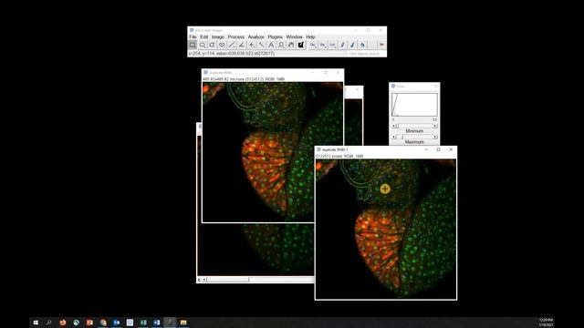Viewport: 584px width, 328px height.
Task: Click the Dev action bar tool
Action: click(313, 45)
